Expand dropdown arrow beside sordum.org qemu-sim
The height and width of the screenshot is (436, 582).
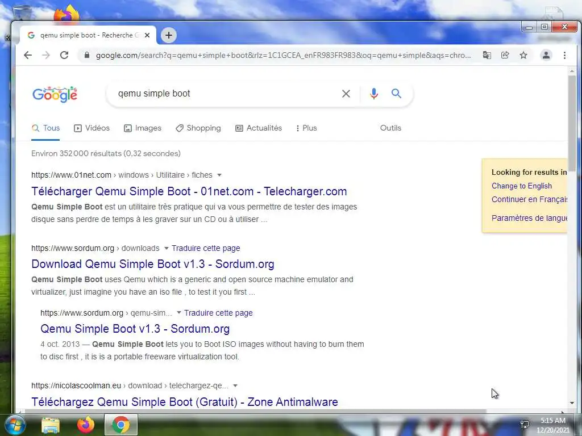pos(179,313)
